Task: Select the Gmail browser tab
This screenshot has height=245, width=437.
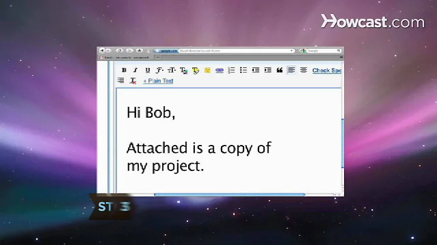Action: (x=126, y=58)
